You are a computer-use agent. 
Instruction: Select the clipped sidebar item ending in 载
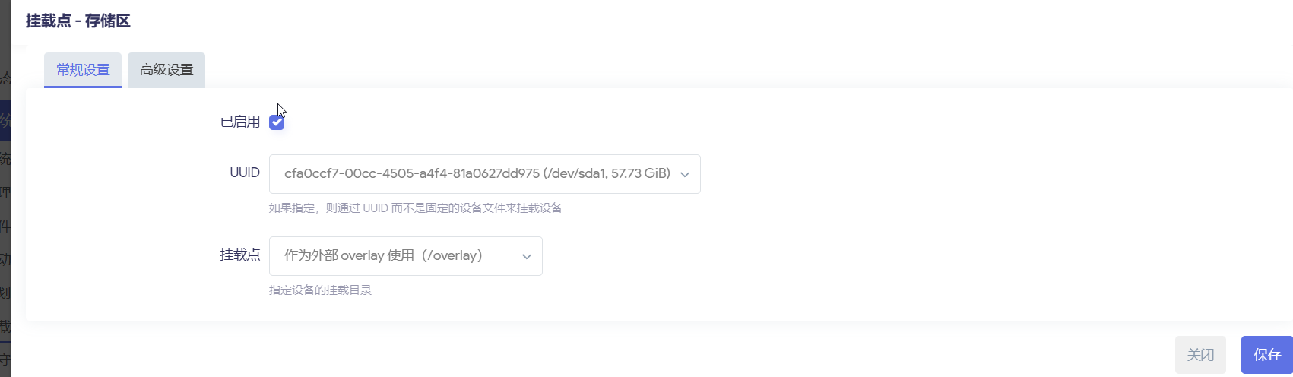pyautogui.click(x=5, y=327)
